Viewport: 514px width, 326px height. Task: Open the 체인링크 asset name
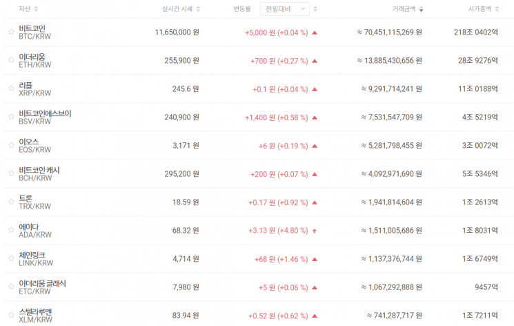click(32, 255)
